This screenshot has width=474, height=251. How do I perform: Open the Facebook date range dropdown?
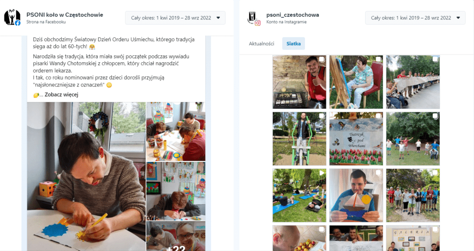(x=175, y=18)
